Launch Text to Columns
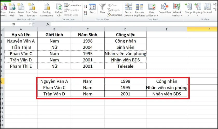 point(128,10)
